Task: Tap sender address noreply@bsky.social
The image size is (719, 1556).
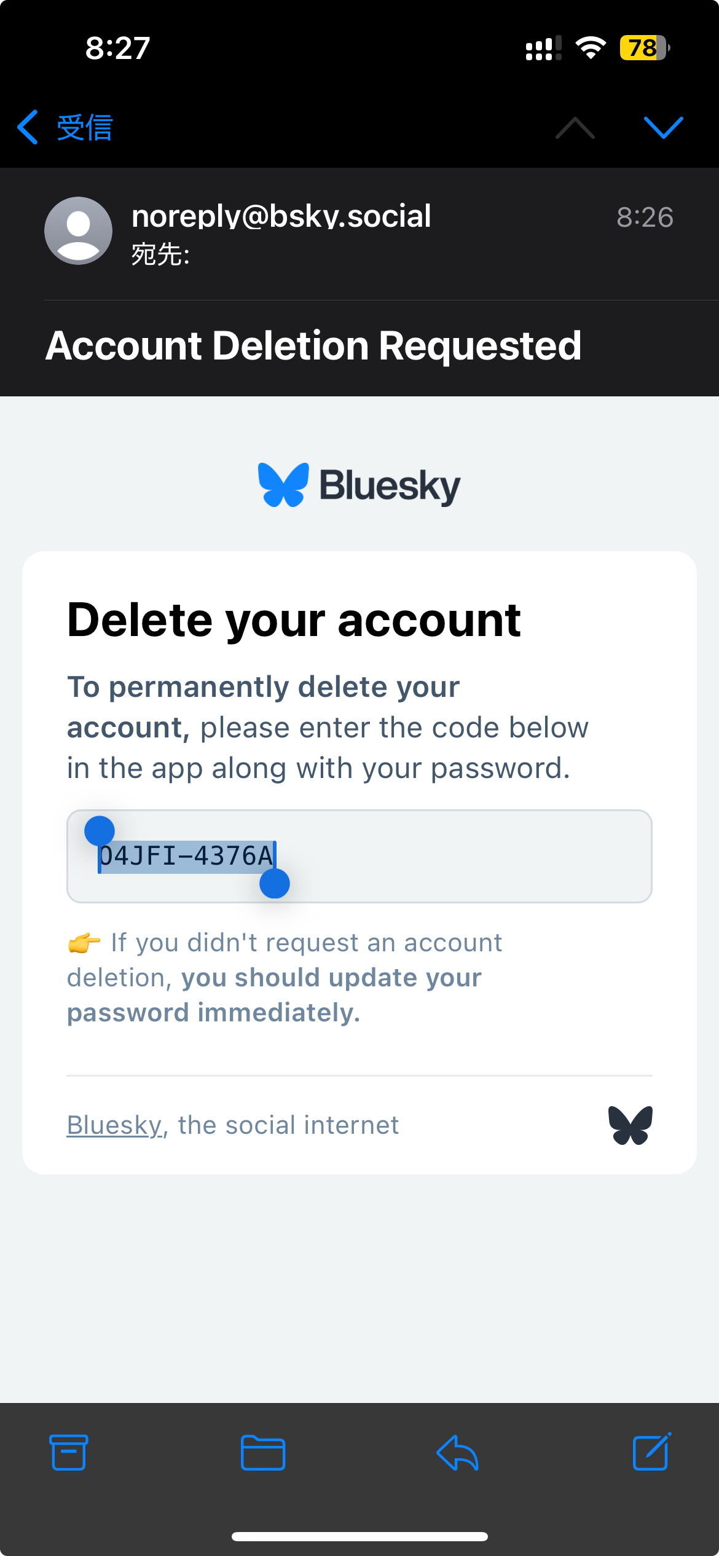Action: click(x=281, y=216)
